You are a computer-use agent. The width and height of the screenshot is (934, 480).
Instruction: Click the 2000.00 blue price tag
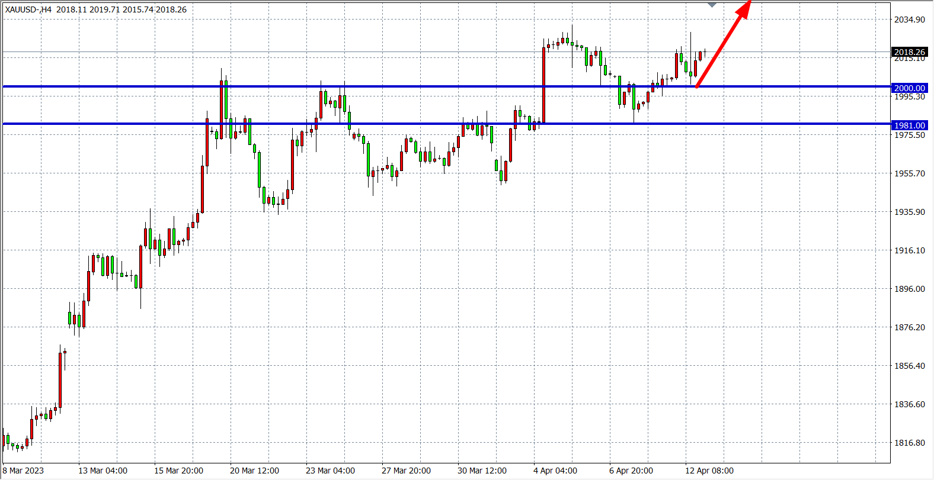pos(909,88)
